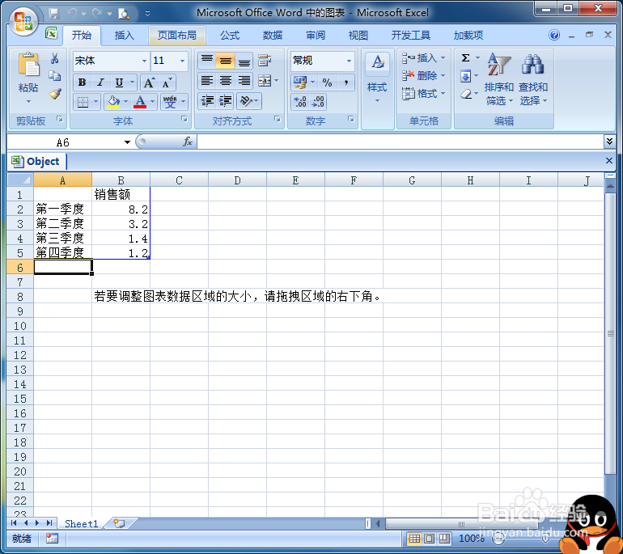Open the borders dropdown arrow
Viewport: 623px width, 554px height.
tap(95, 102)
